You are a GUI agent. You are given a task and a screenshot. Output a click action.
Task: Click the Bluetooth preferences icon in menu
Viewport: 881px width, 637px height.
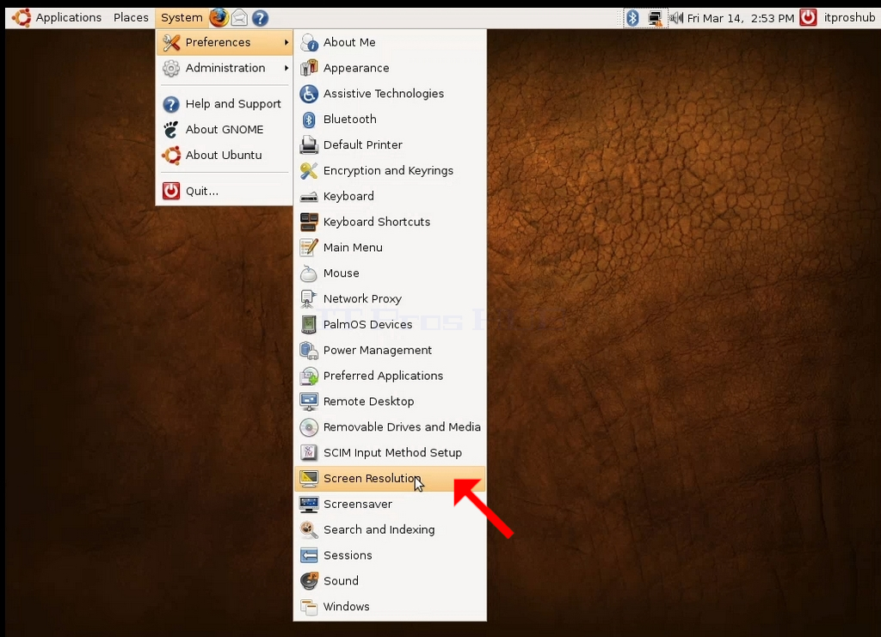(x=309, y=119)
